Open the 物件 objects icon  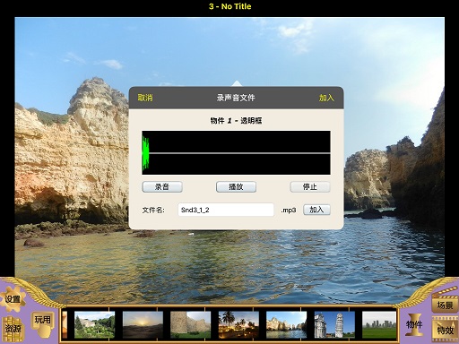click(415, 324)
